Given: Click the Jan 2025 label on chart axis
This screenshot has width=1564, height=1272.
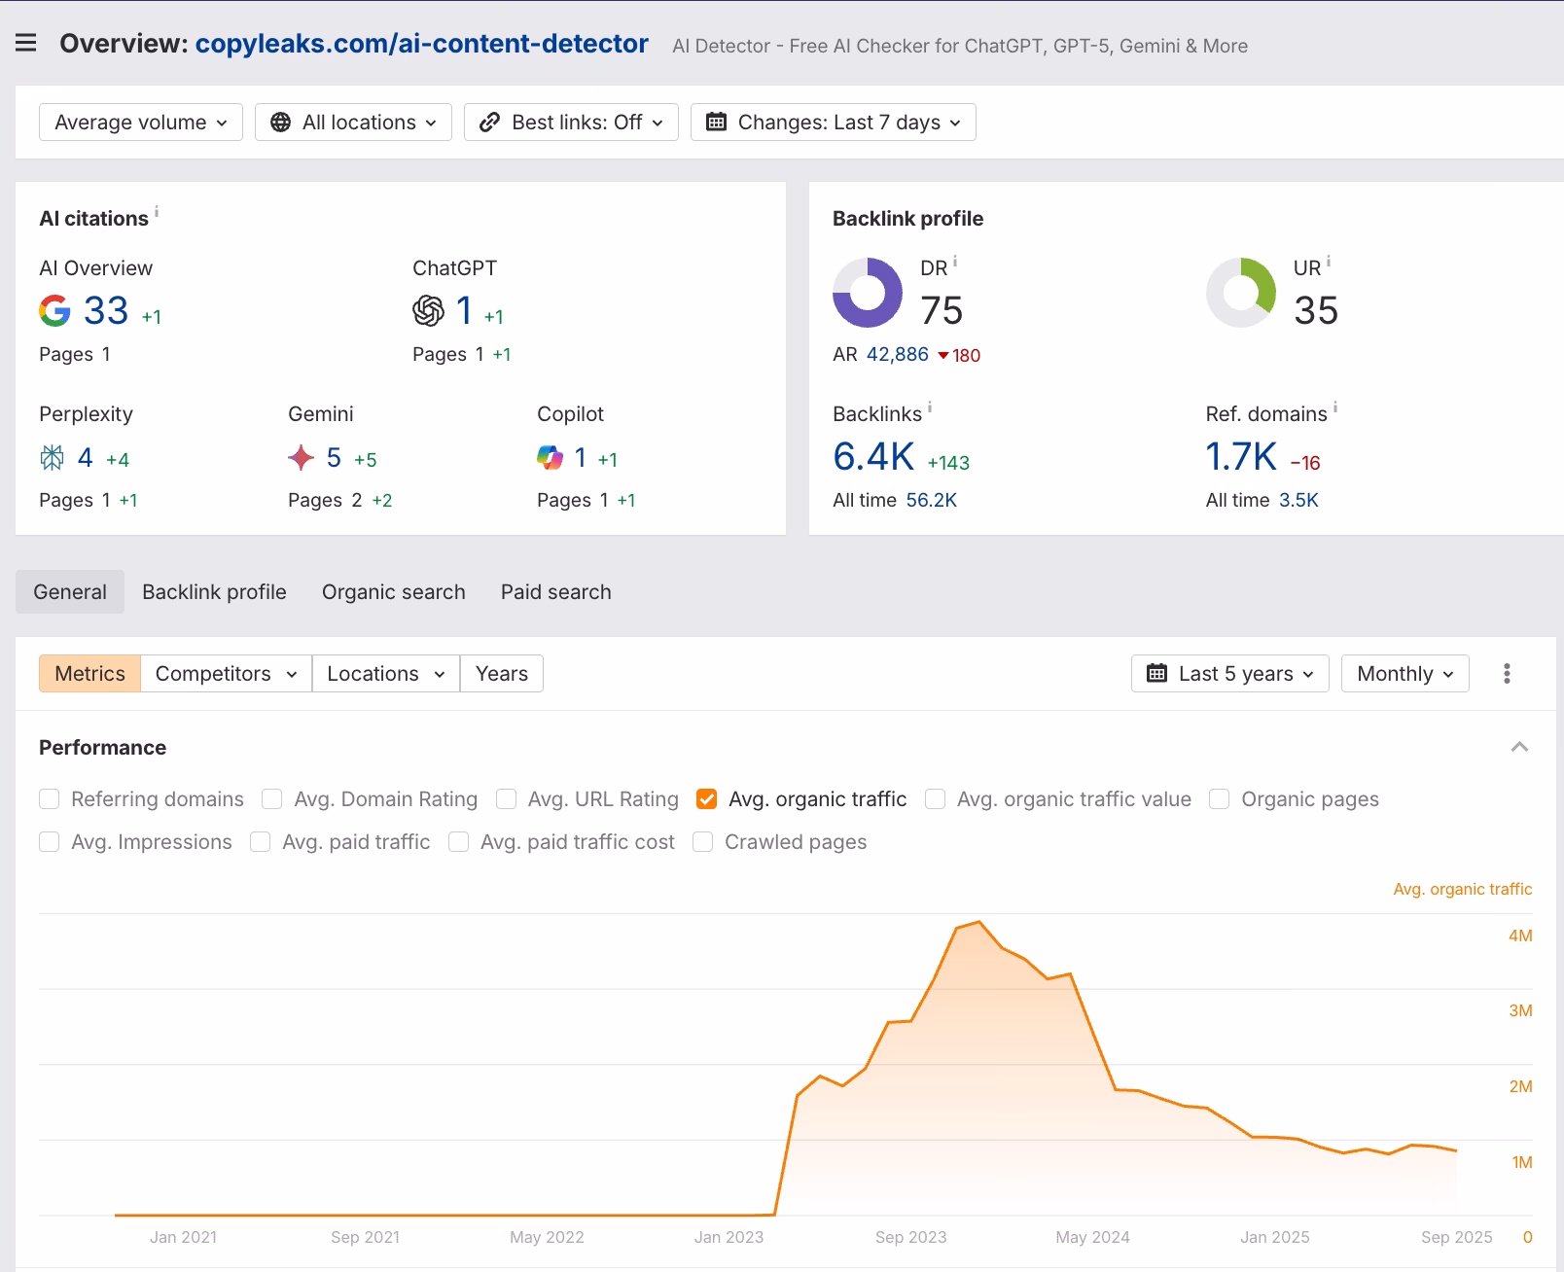Looking at the screenshot, I should 1275,1238.
